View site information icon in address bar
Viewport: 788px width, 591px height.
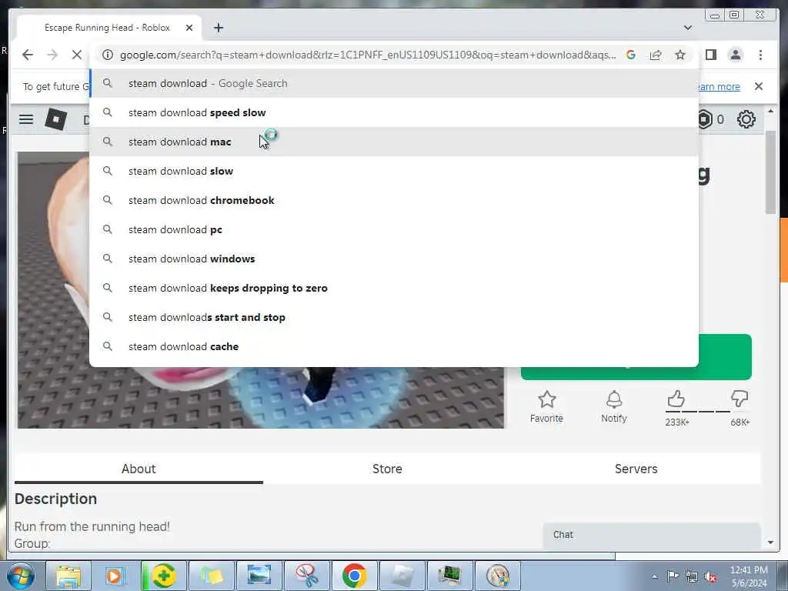point(108,55)
